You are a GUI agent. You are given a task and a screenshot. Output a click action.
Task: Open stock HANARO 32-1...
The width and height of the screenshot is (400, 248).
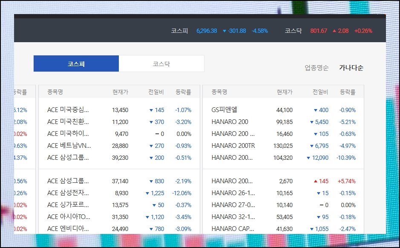click(x=233, y=217)
